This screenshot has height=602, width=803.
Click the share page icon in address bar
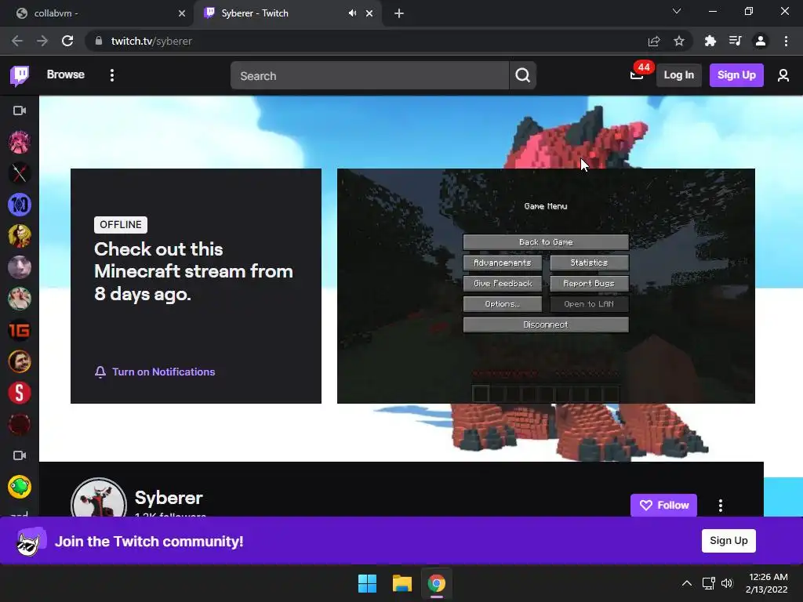pos(654,41)
